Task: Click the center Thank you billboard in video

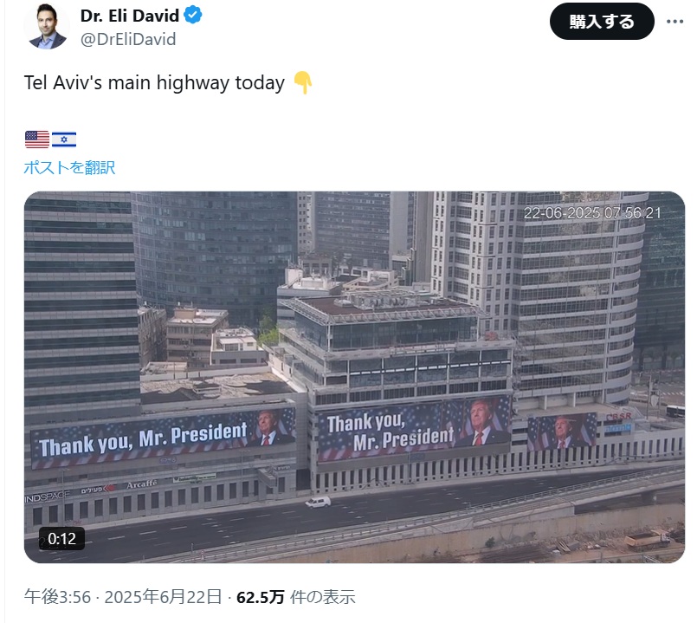Action: click(414, 429)
